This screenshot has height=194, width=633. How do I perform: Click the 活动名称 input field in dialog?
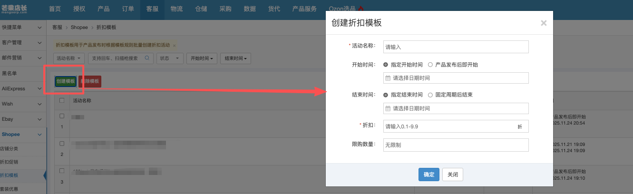456,47
